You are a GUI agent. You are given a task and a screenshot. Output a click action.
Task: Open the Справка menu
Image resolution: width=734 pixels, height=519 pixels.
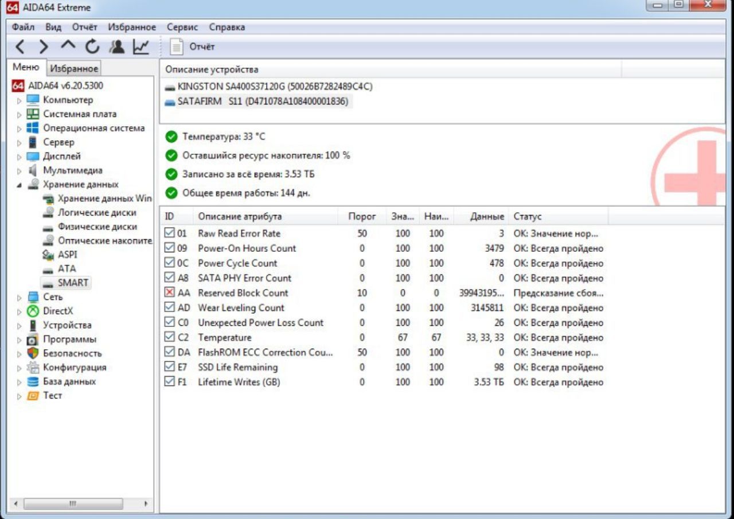coord(227,27)
